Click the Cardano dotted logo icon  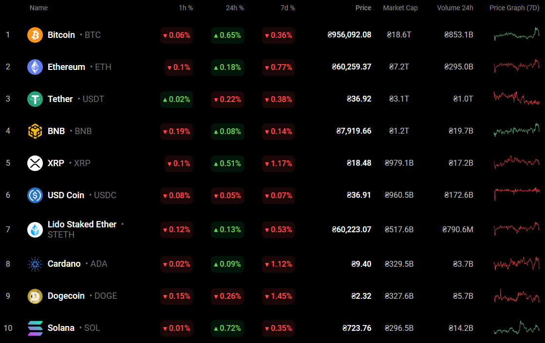pyautogui.click(x=35, y=264)
